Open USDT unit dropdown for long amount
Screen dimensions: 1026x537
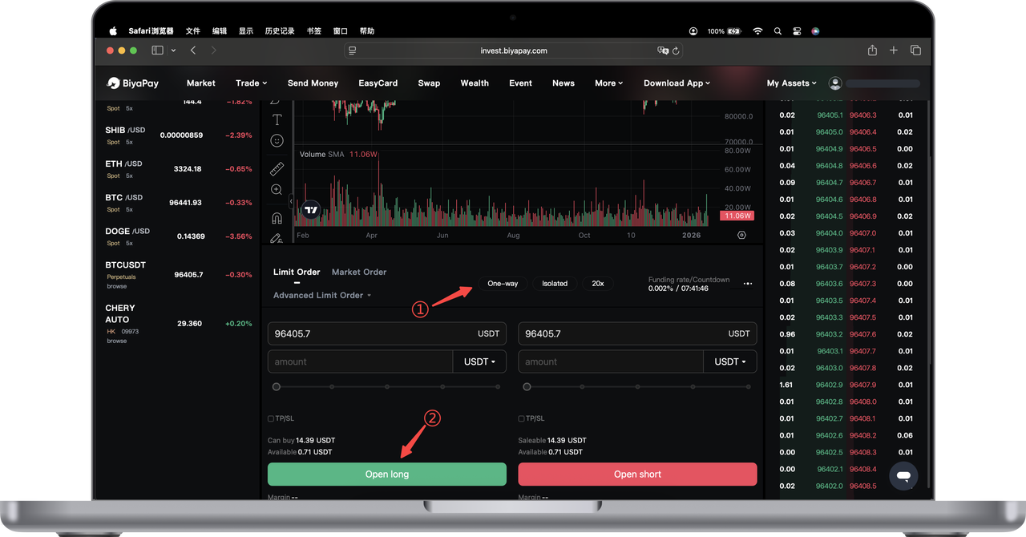tap(479, 362)
